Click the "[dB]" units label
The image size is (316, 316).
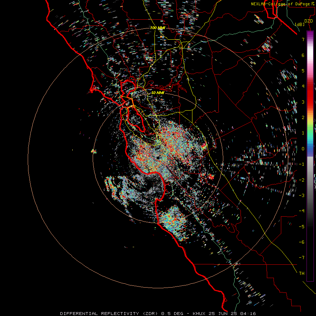(299, 24)
